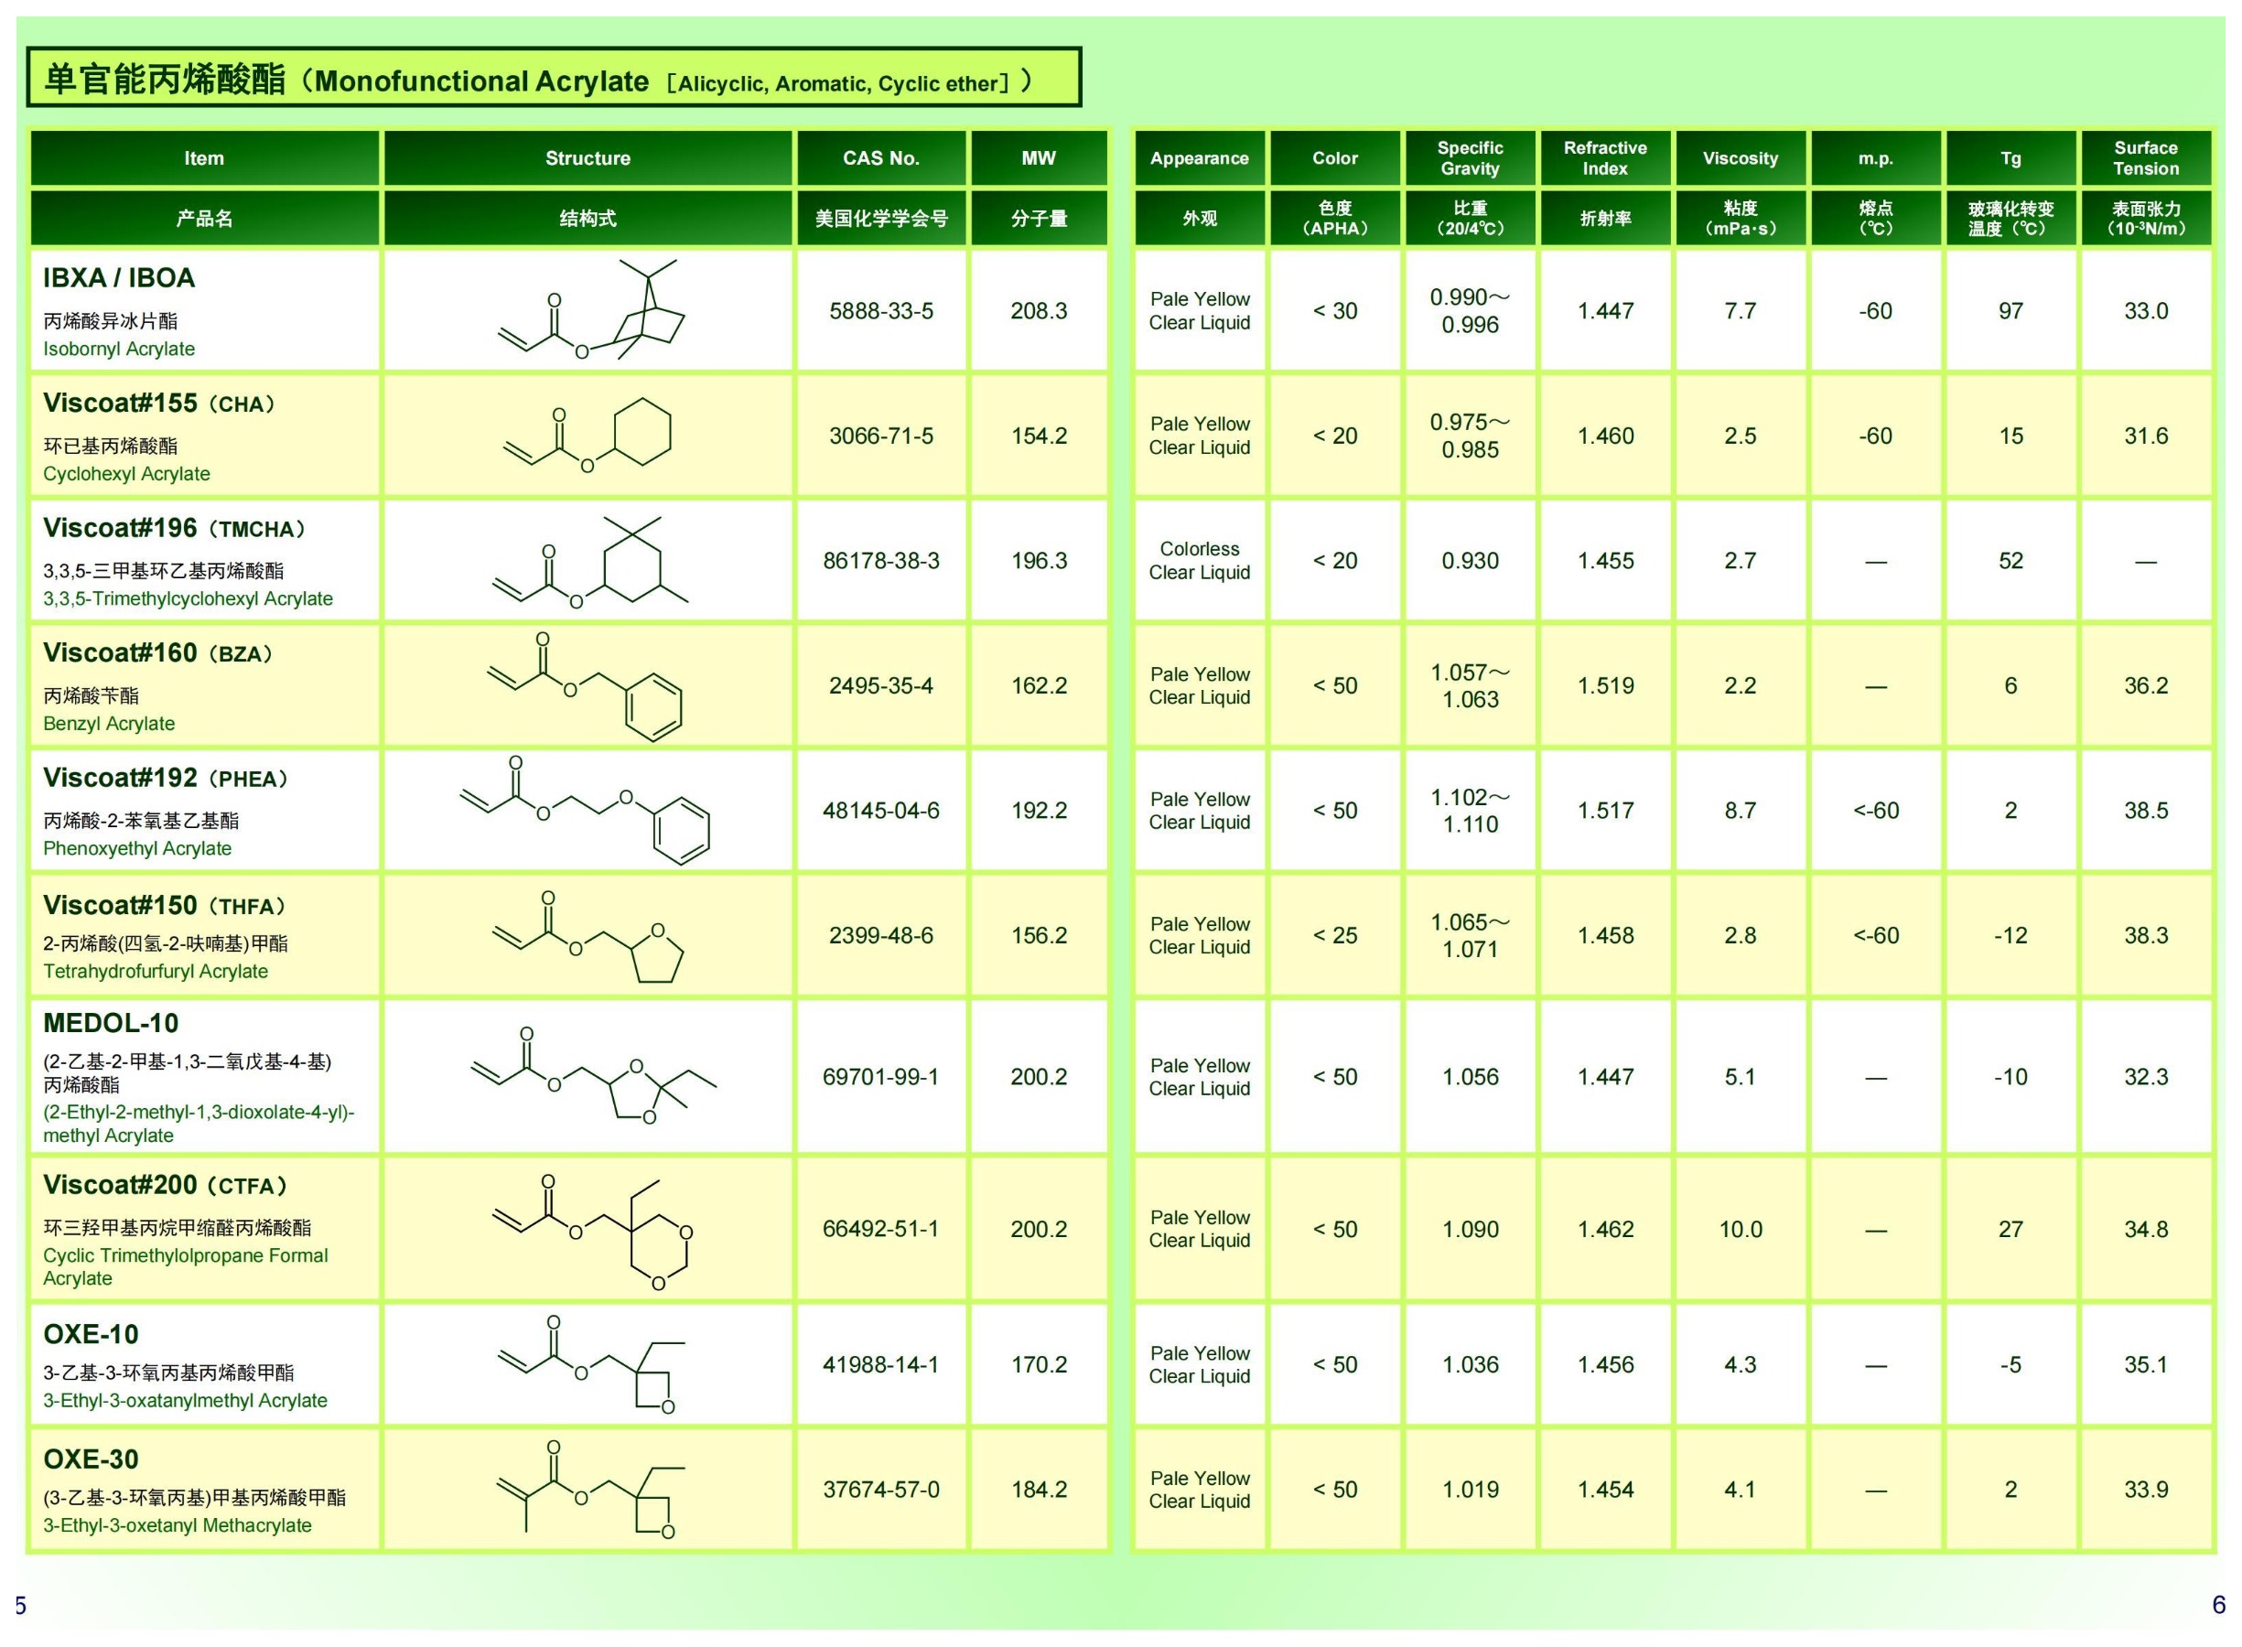Click Colorless Clear Liquid appearance cell
This screenshot has height=1647, width=2242.
tap(1200, 560)
